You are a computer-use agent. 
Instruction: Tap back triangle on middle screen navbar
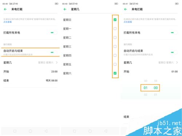click(x=106, y=131)
